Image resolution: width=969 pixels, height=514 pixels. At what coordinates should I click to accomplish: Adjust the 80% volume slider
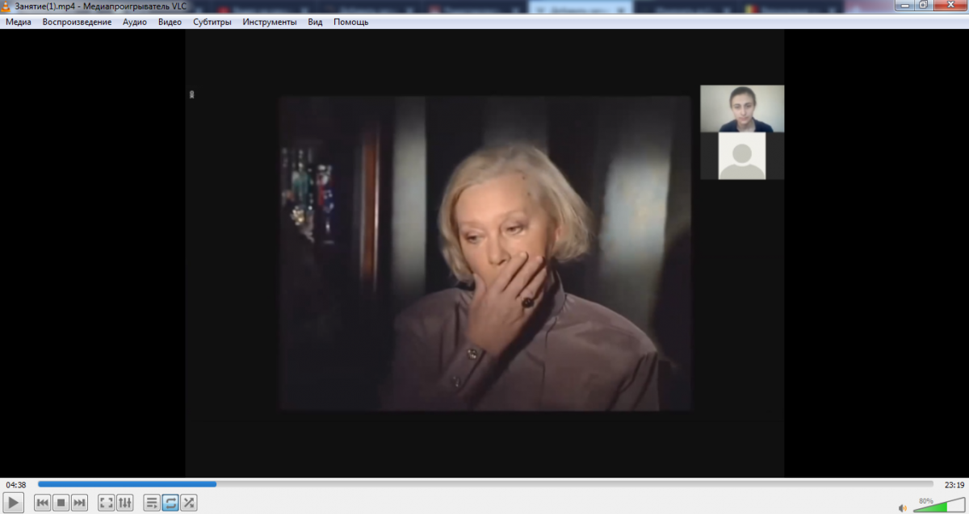click(x=937, y=505)
